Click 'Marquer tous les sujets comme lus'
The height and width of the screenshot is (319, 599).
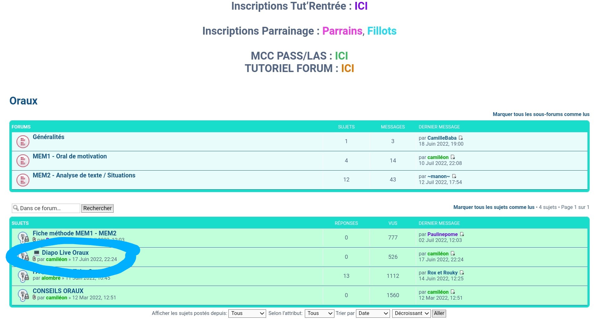click(494, 207)
